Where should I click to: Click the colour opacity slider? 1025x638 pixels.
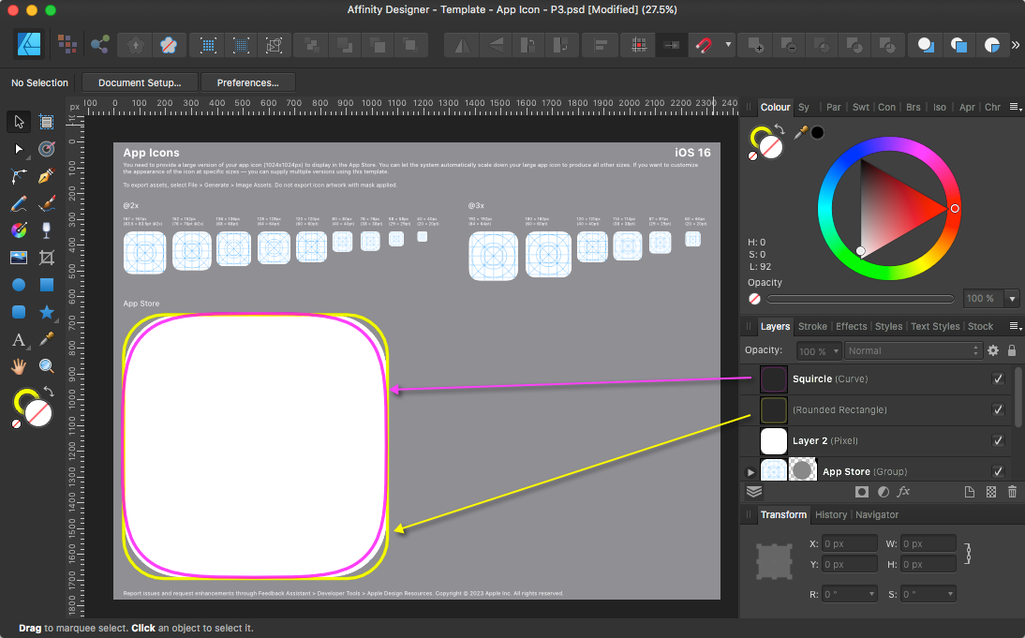pos(862,299)
